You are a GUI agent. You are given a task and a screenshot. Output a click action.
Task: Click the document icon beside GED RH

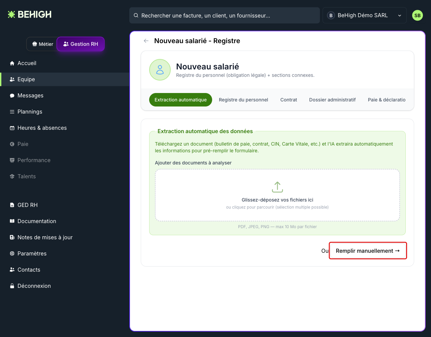coord(12,205)
